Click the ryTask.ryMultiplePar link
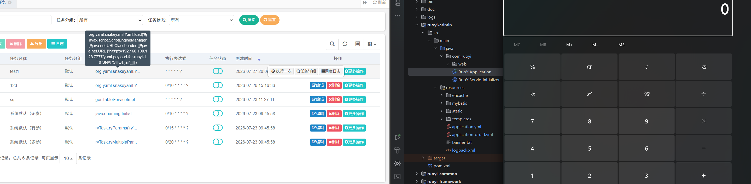Viewport: 751px width, 184px height. pos(116,142)
